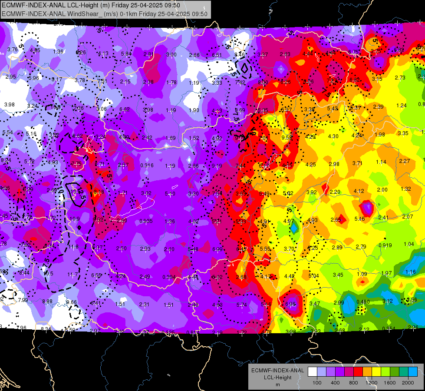Click the wind shear value 2.27
Screen dimensions: 425x391
(405, 161)
